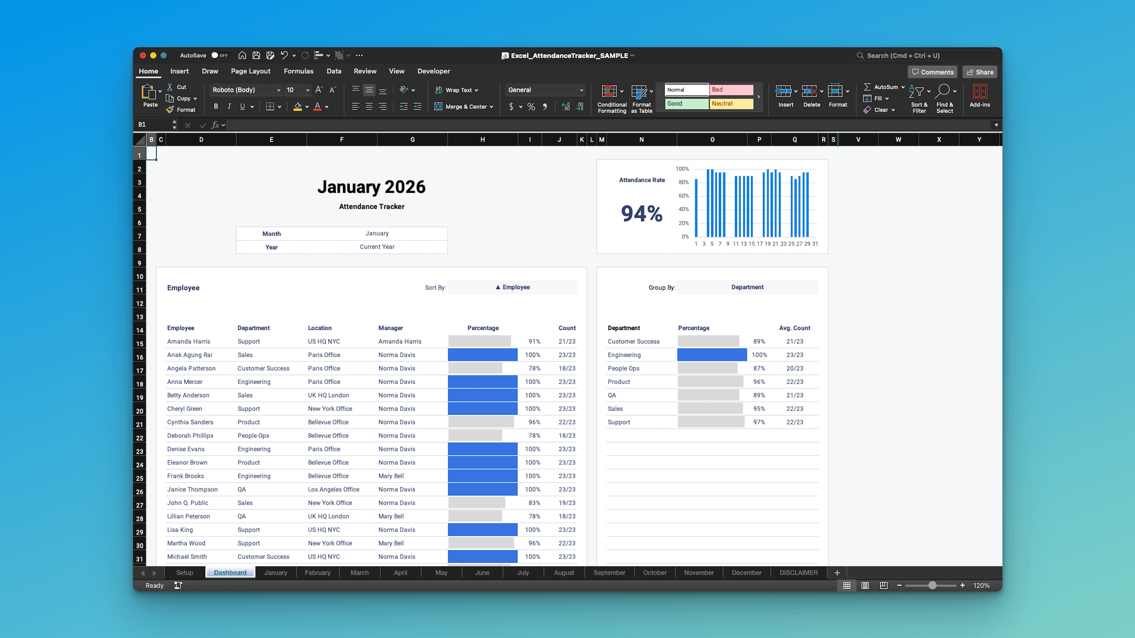Open the September sheet tab
The width and height of the screenshot is (1135, 638).
(609, 572)
